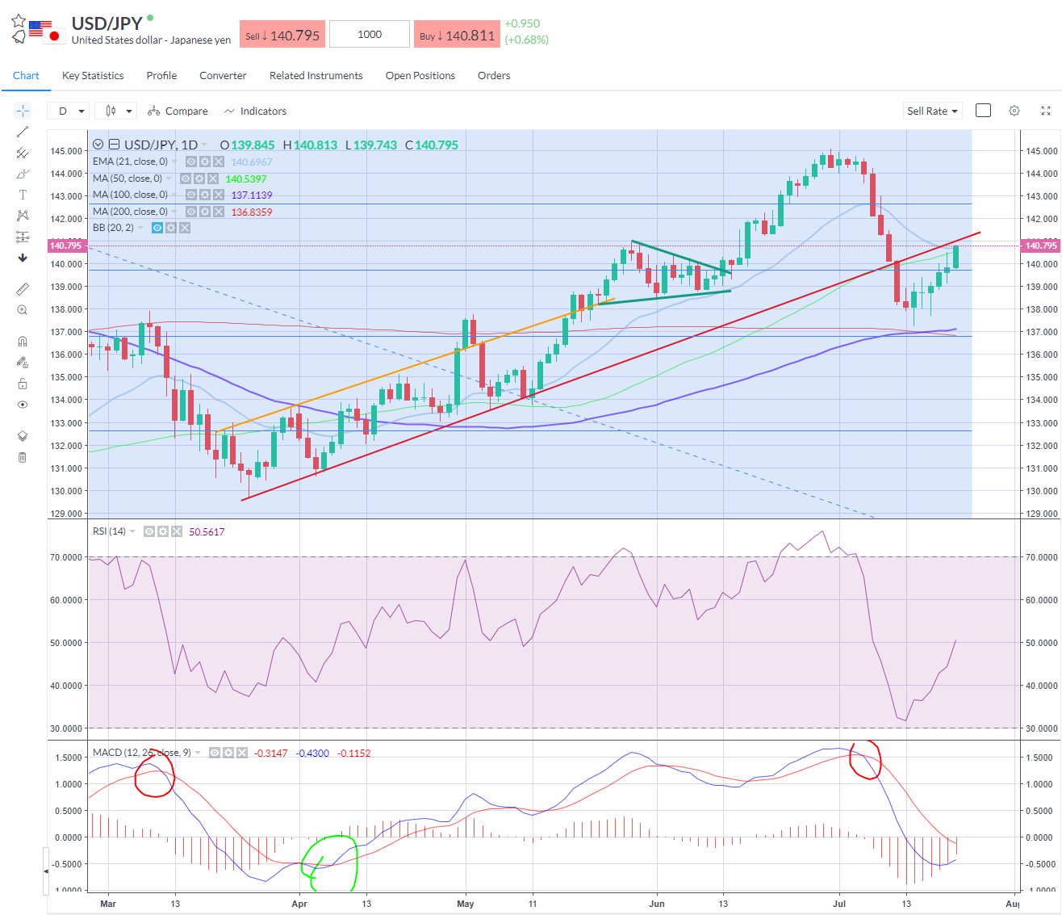
Task: Open the candlestick chart type dropdown
Action: coord(116,111)
